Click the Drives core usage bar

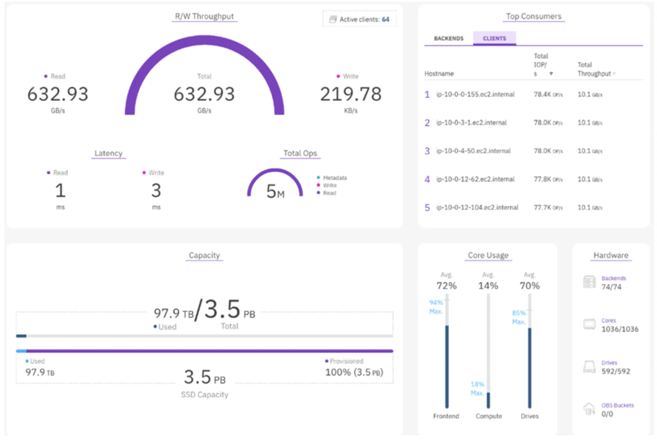(529, 351)
